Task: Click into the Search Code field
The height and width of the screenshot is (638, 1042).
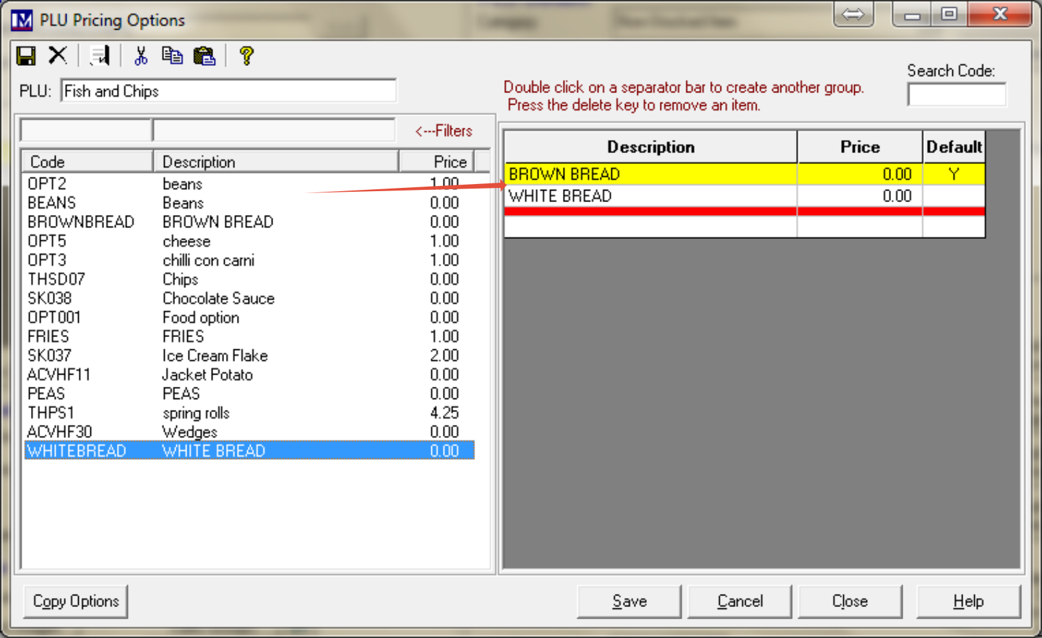Action: click(x=957, y=94)
